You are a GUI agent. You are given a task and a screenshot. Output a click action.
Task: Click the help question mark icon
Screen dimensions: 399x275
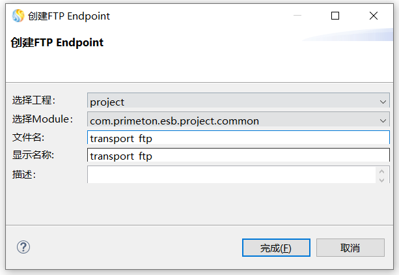pyautogui.click(x=23, y=247)
